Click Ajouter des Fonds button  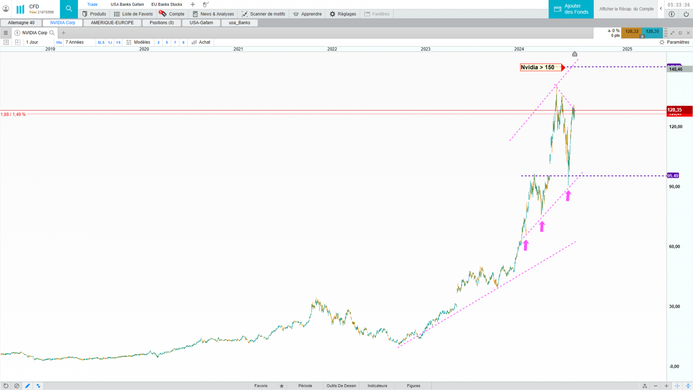(x=571, y=9)
